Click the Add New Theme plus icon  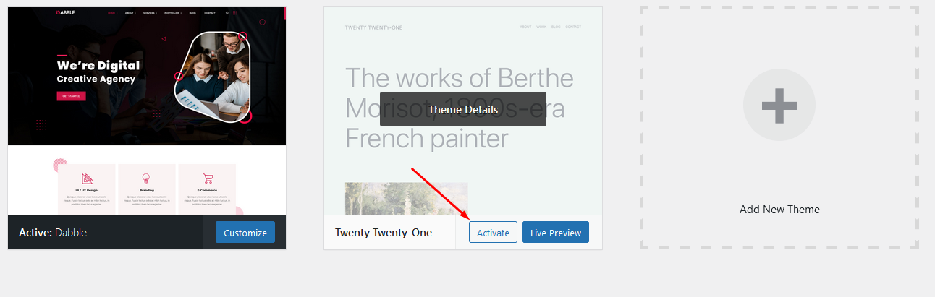point(779,105)
